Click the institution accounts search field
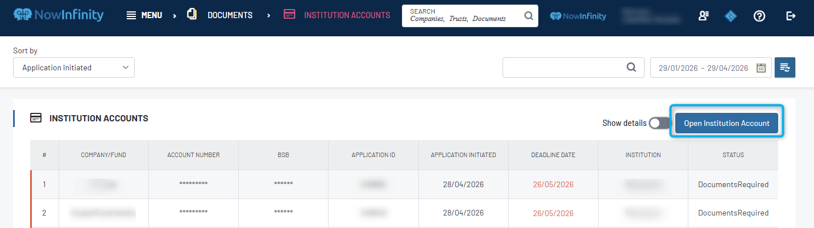The image size is (814, 228). 563,67
